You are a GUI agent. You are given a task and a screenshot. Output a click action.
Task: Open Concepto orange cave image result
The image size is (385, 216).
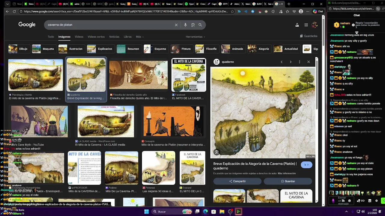(174, 121)
